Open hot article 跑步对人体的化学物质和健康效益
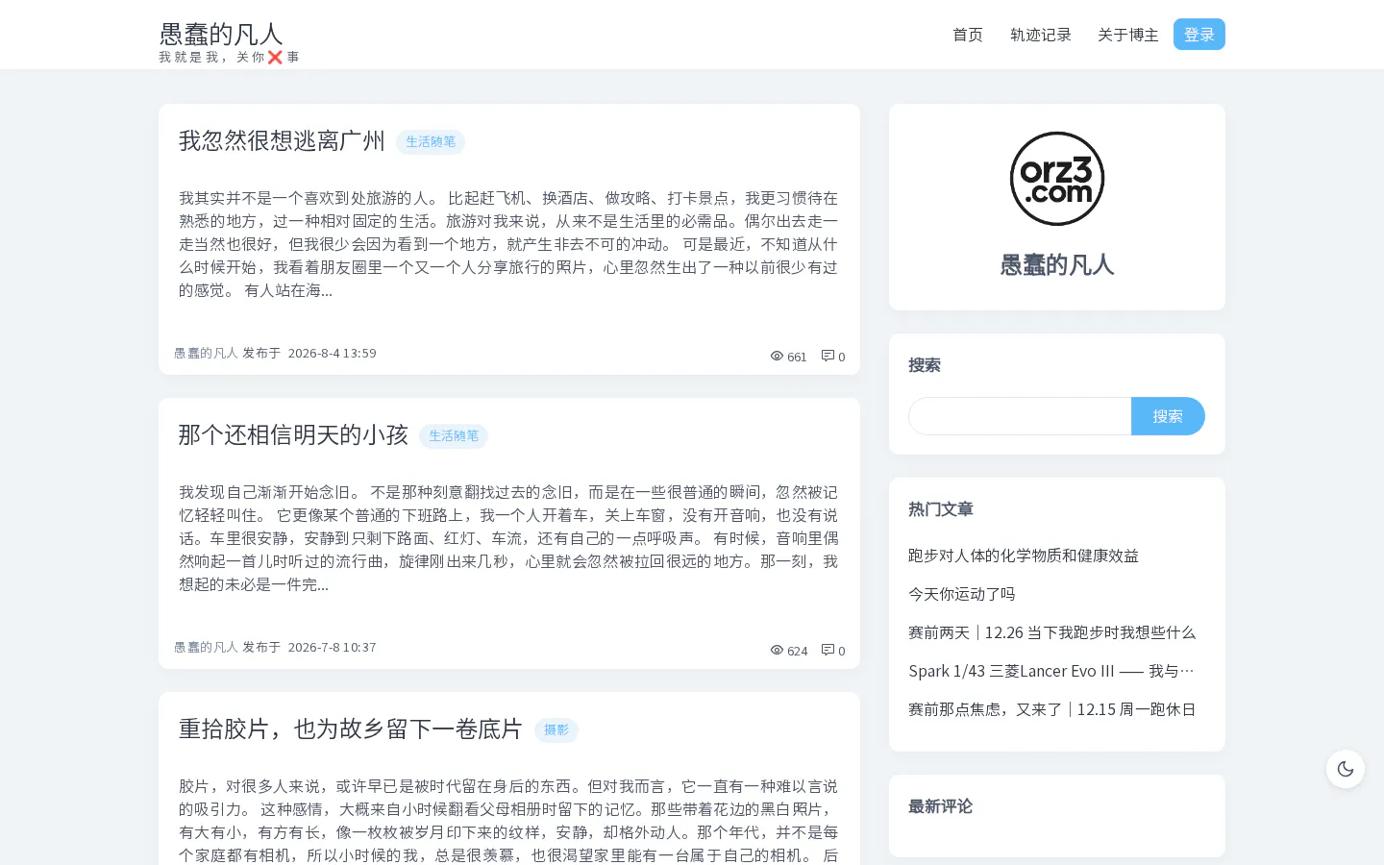 (x=1024, y=556)
